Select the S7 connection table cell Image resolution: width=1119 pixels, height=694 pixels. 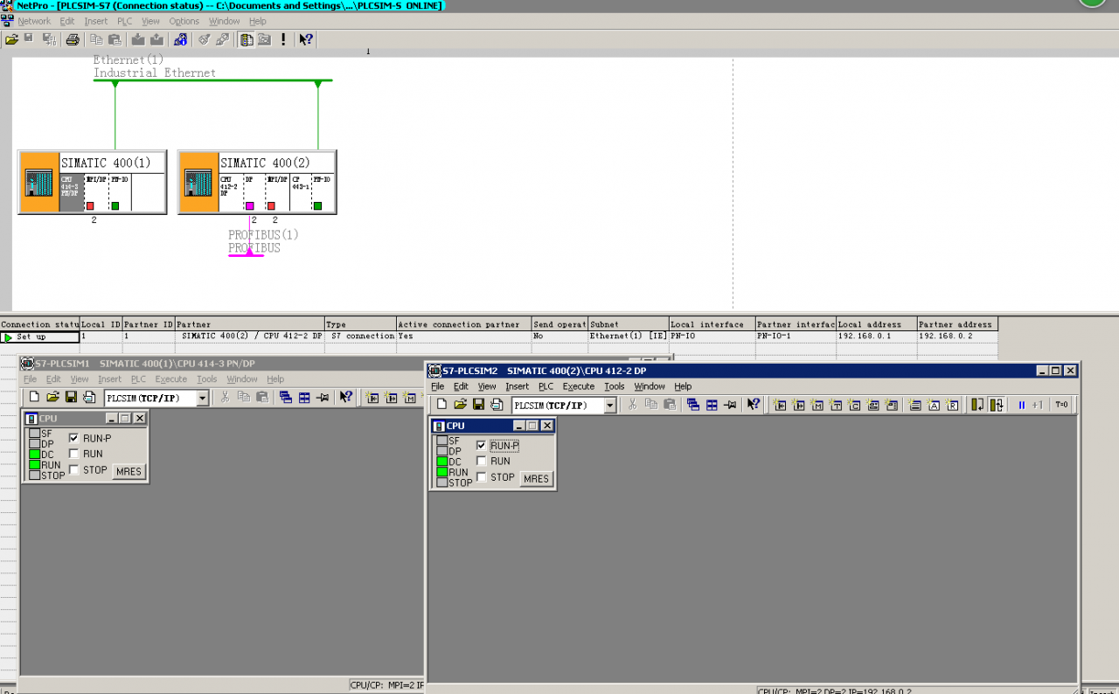(x=361, y=337)
